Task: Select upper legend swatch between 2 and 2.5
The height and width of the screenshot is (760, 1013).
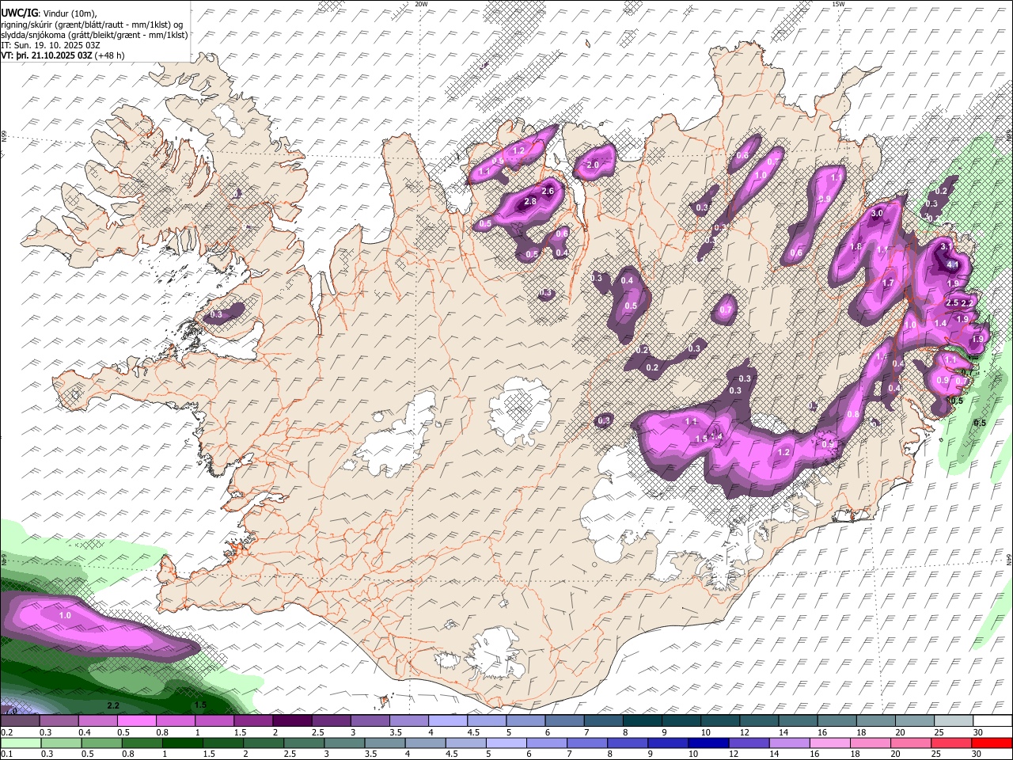Action: (x=292, y=721)
